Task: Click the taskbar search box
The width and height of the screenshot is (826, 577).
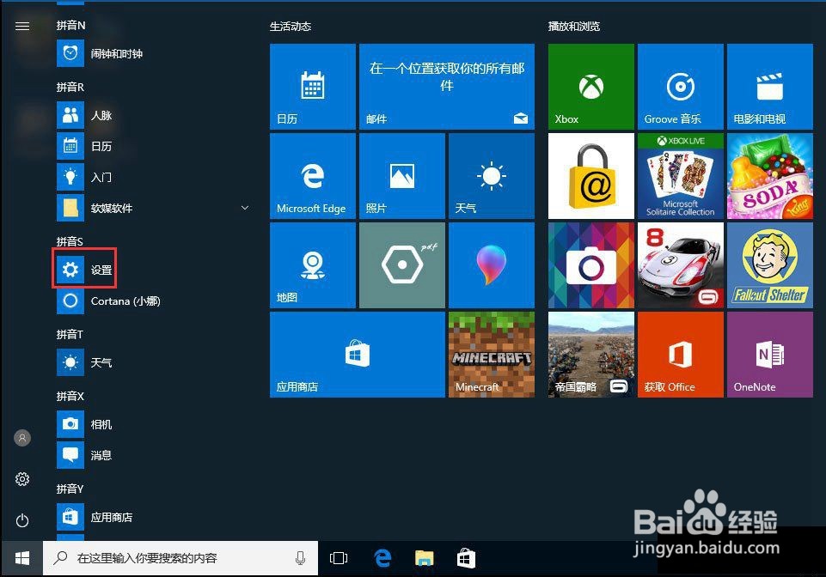Action: tap(180, 558)
